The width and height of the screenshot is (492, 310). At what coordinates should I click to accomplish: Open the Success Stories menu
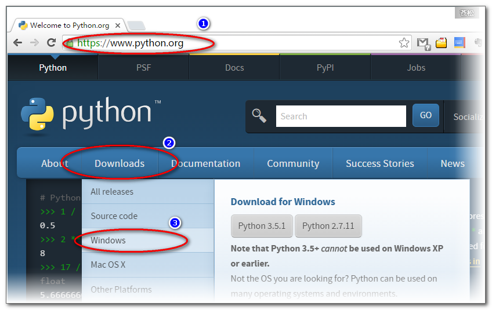click(379, 163)
